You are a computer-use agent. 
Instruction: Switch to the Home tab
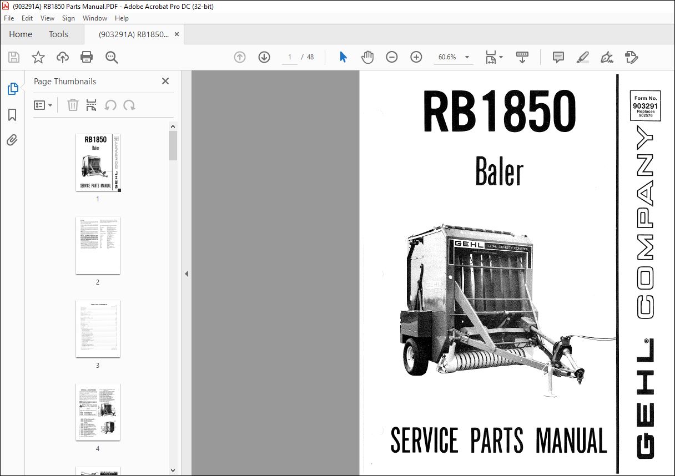(21, 34)
